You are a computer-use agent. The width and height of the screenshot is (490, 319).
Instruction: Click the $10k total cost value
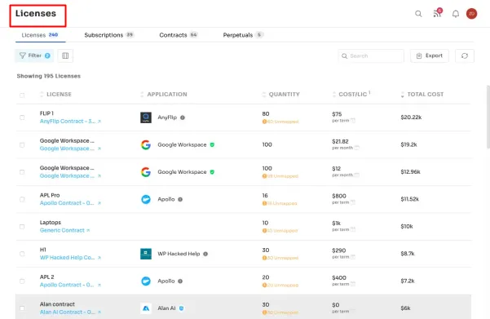(407, 227)
